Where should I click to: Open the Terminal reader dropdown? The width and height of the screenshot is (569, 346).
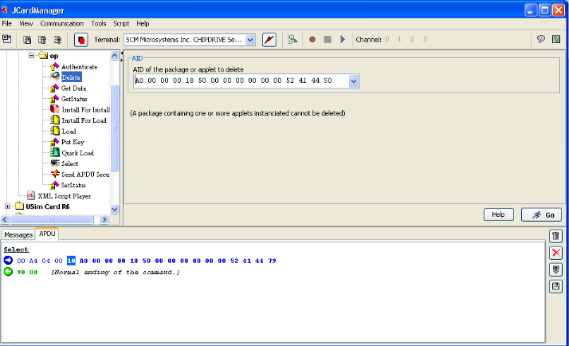[250, 39]
